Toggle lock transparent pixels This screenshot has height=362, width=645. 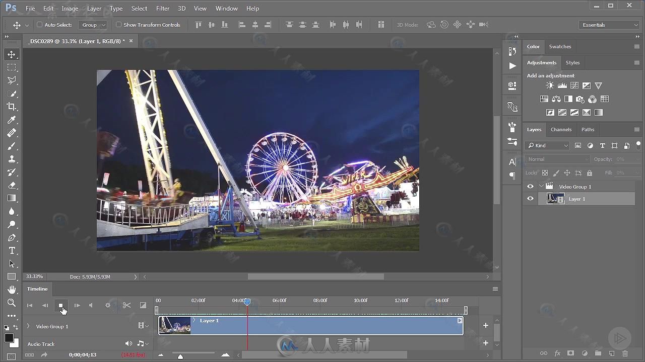coord(545,173)
